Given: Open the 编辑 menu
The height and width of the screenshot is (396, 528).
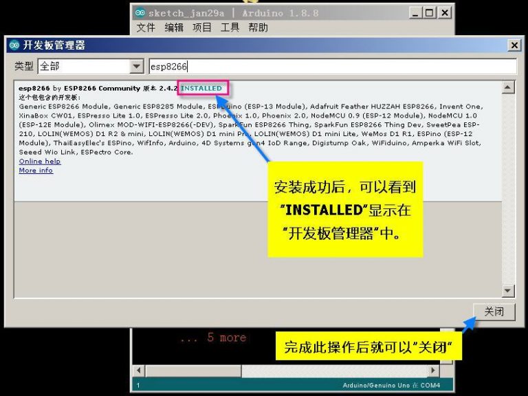Looking at the screenshot, I should click(x=174, y=27).
